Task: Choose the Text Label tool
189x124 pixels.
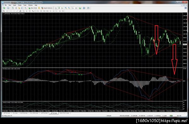Action: tap(30, 11)
